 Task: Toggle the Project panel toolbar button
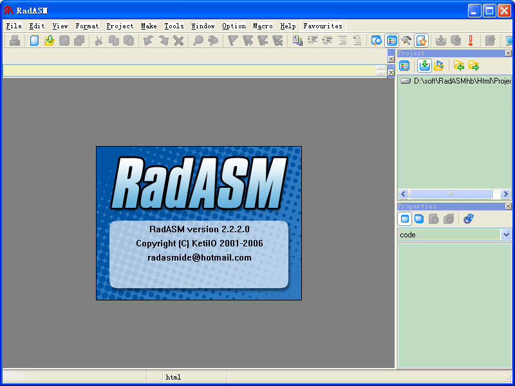point(391,41)
